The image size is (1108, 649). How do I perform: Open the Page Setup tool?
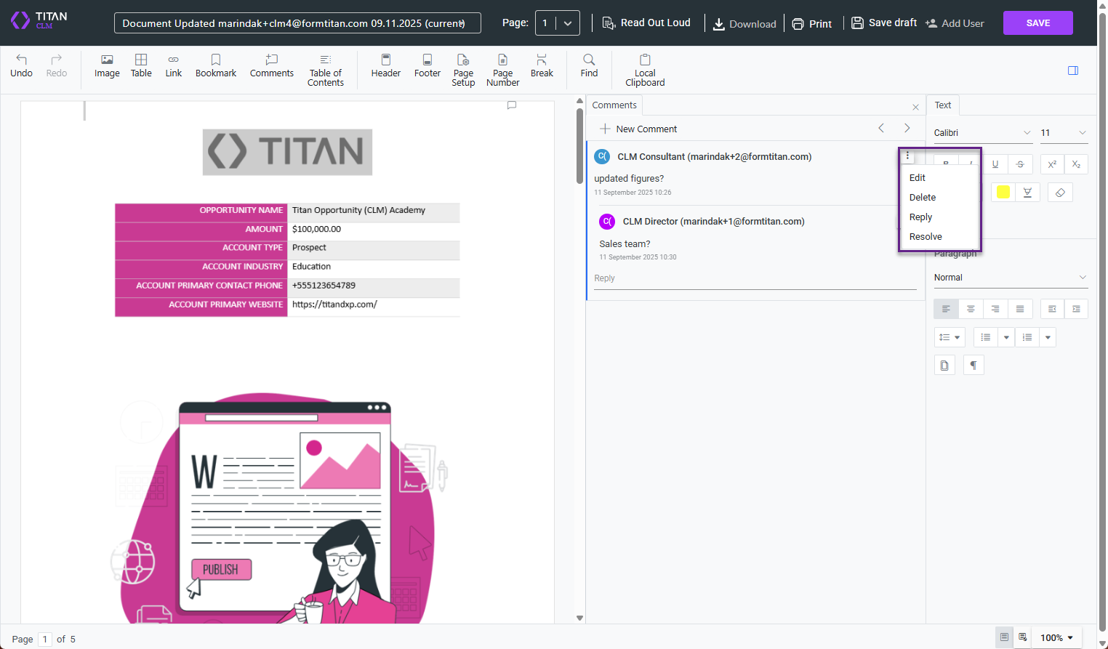[463, 70]
